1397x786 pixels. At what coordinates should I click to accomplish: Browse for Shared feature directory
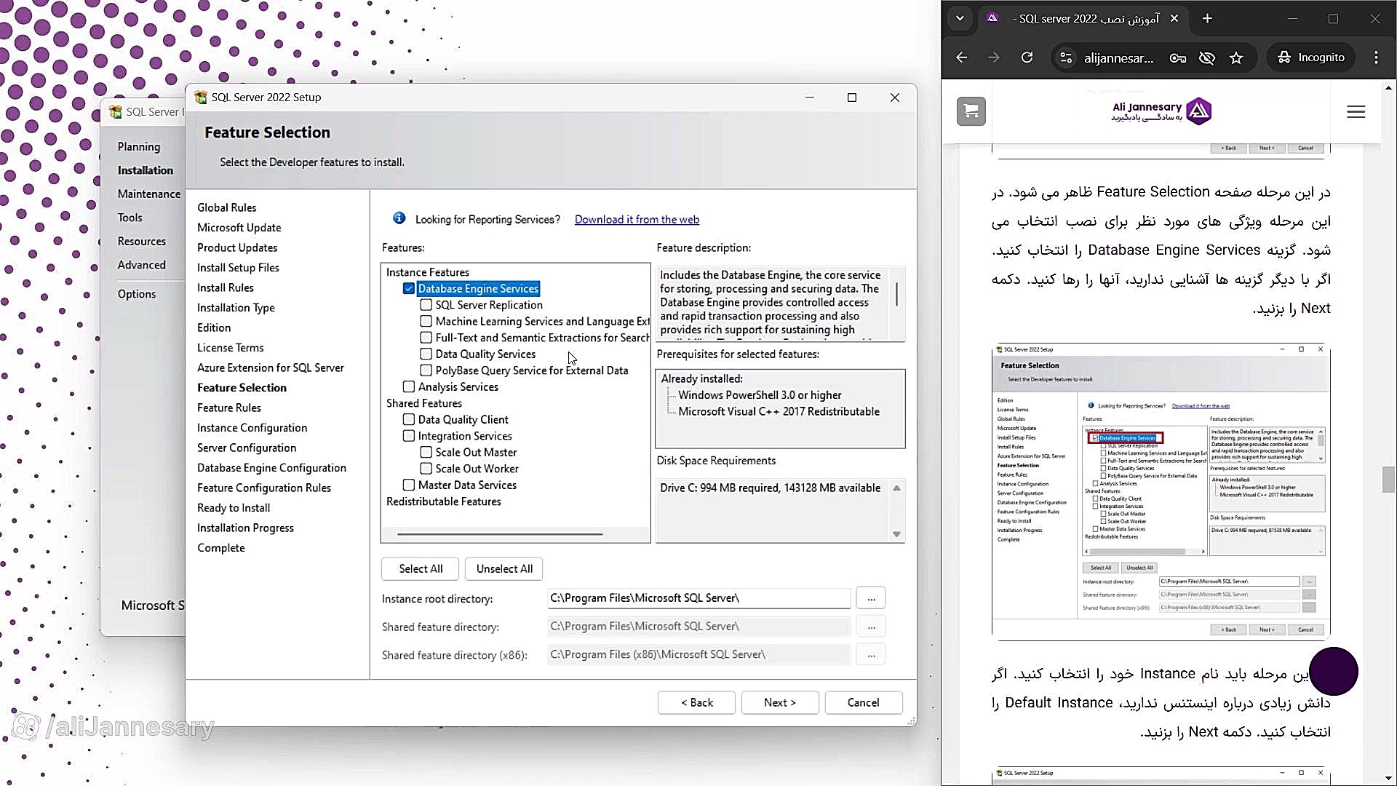coord(871,627)
